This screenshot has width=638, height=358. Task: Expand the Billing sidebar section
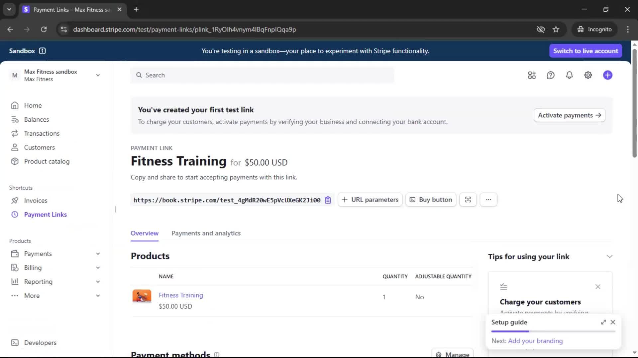click(98, 268)
